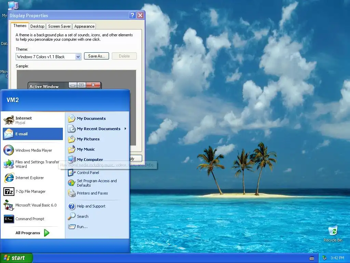Click the on-screen keyboard tray icon
The image size is (350, 263).
tap(312, 258)
